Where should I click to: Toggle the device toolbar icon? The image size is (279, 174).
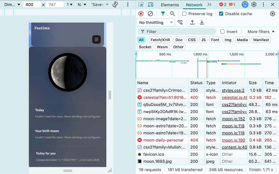tap(150, 5)
